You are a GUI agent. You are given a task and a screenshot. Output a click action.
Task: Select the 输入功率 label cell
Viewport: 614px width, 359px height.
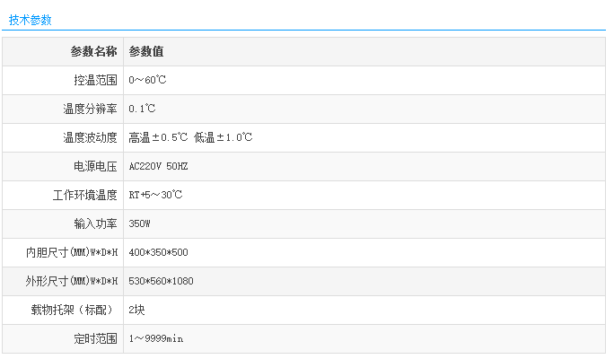click(95, 223)
